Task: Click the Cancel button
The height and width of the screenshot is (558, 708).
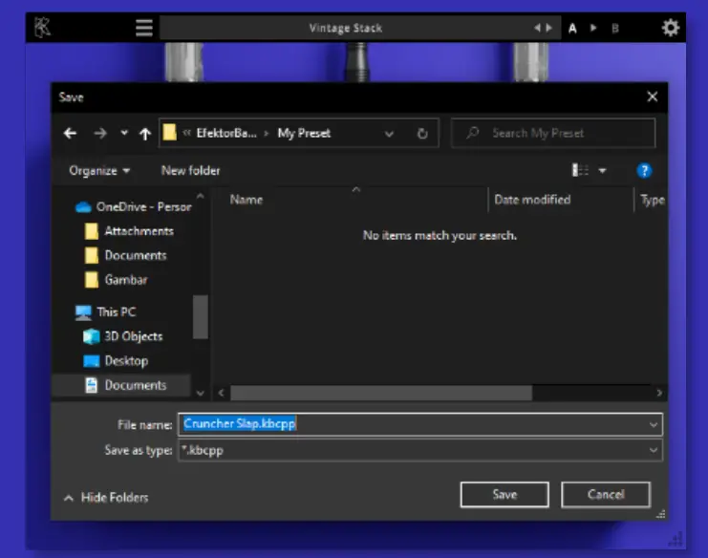Action: coord(606,494)
